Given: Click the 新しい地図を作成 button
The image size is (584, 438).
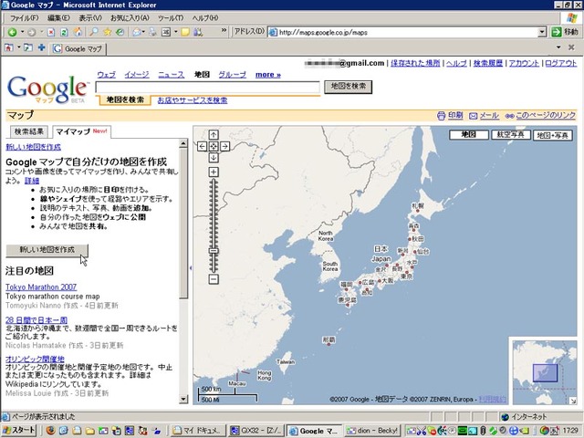Looking at the screenshot, I should point(47,250).
